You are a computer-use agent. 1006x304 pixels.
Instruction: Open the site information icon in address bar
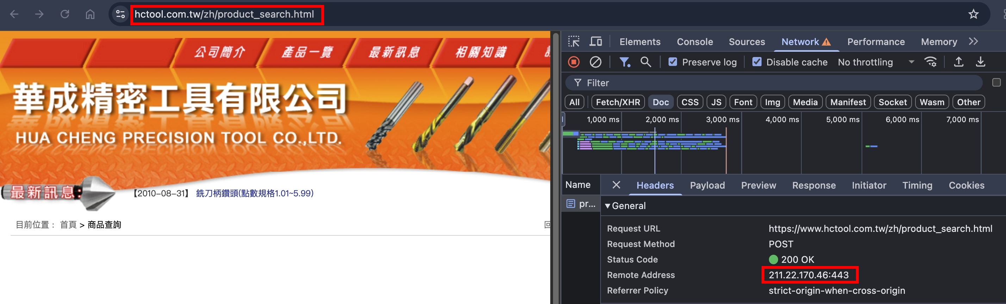(120, 14)
